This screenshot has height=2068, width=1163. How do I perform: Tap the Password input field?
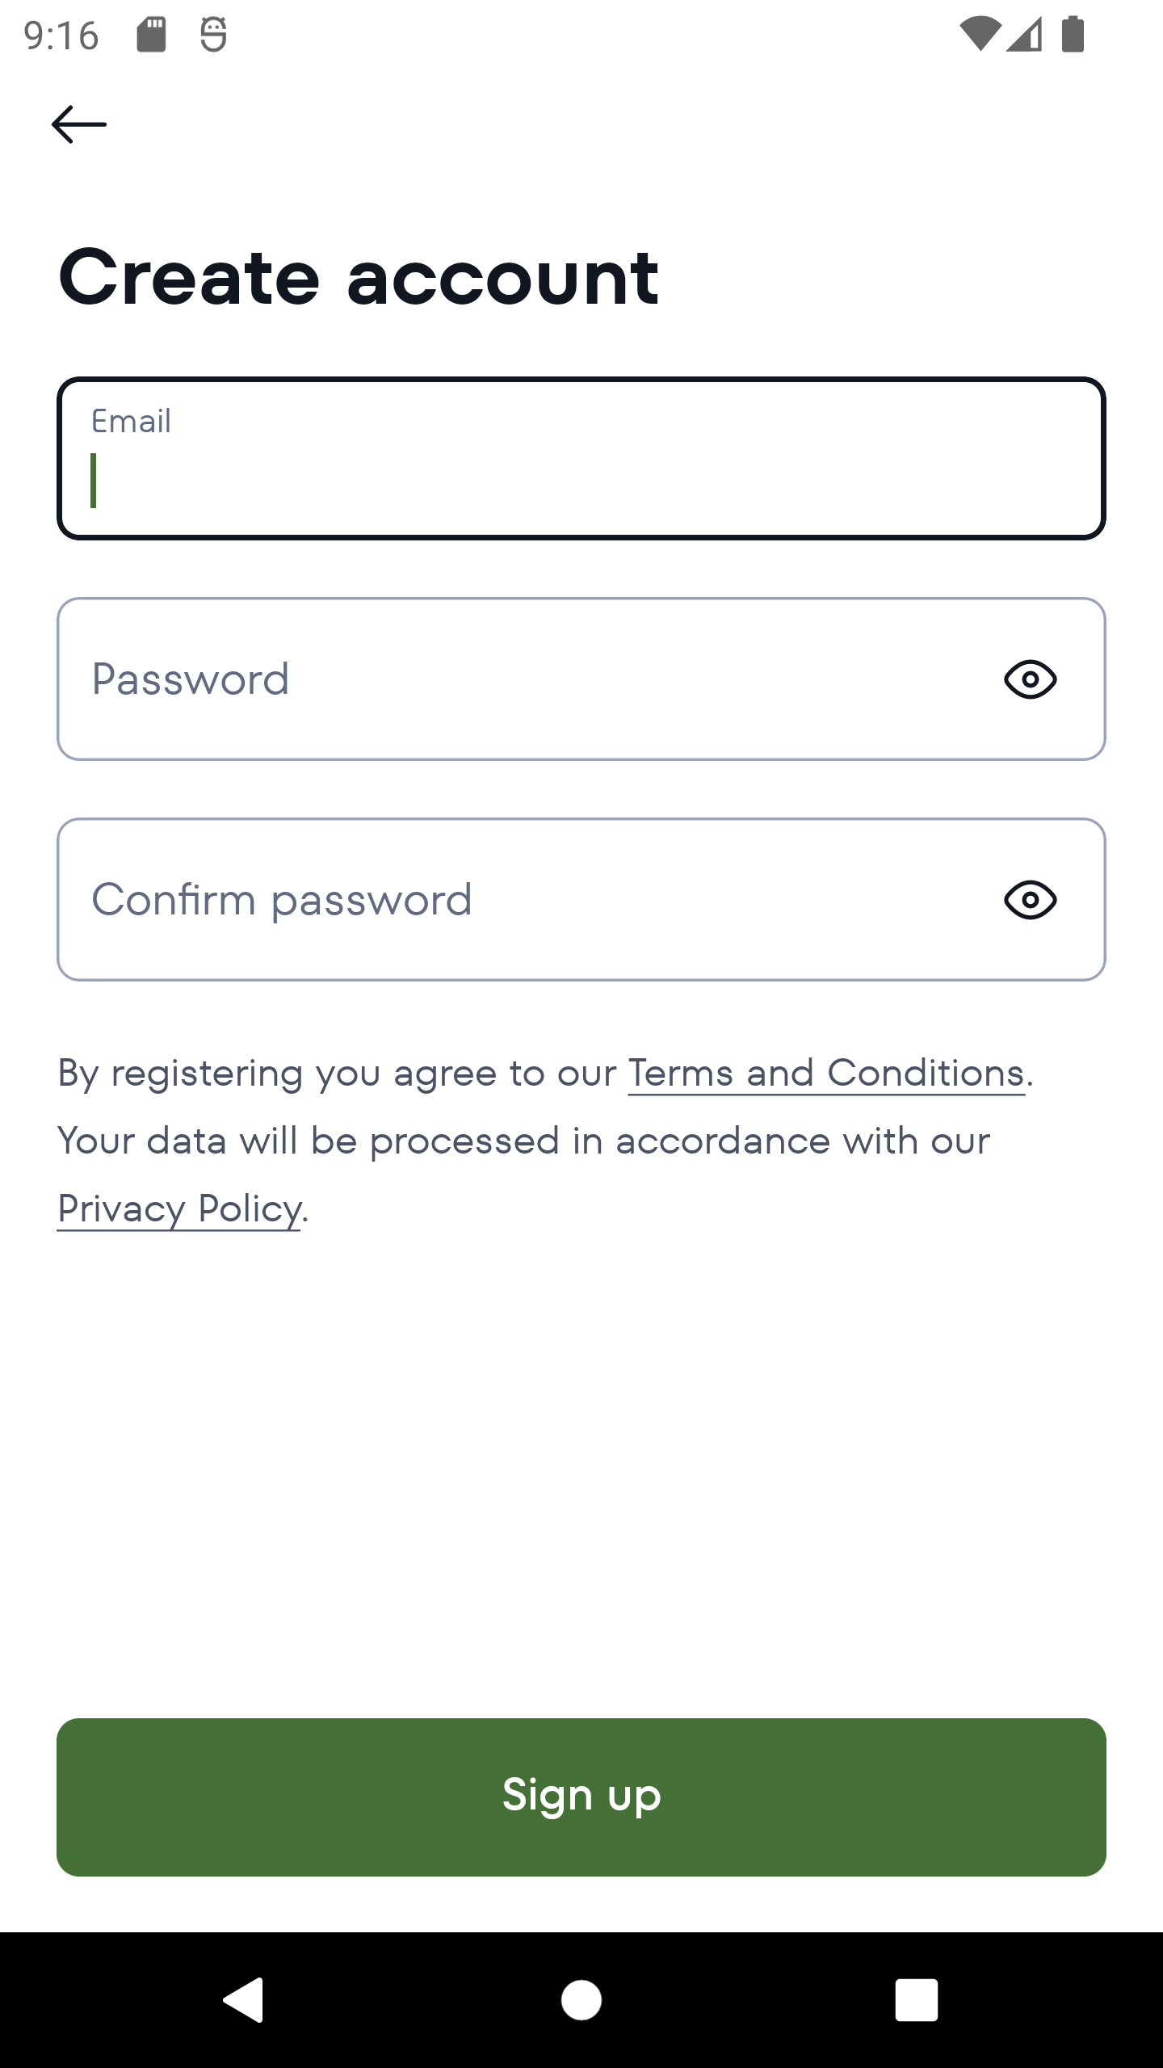click(525, 679)
